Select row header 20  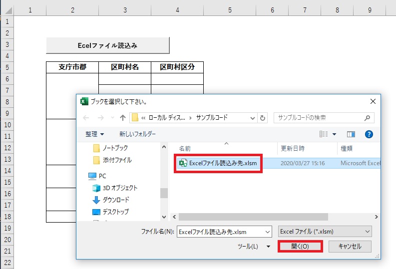(x=7, y=240)
